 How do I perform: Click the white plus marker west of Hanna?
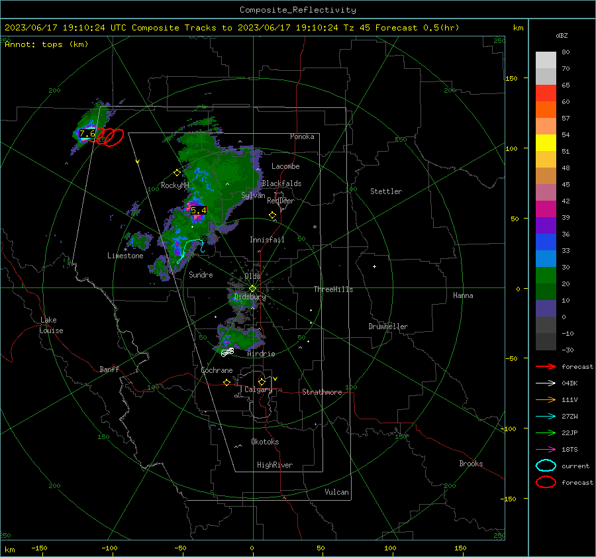click(374, 266)
